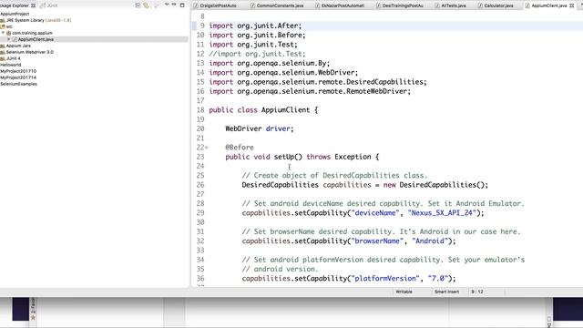This screenshot has height=328, width=583.
Task: Click "browserName" string literal
Action: [x=377, y=241]
